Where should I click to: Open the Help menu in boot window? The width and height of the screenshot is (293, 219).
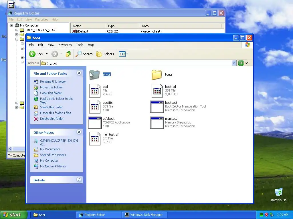click(x=91, y=45)
